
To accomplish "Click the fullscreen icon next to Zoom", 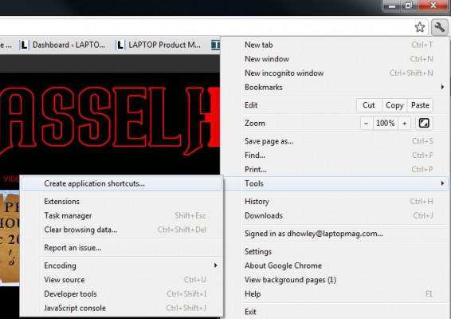I will tap(424, 124).
